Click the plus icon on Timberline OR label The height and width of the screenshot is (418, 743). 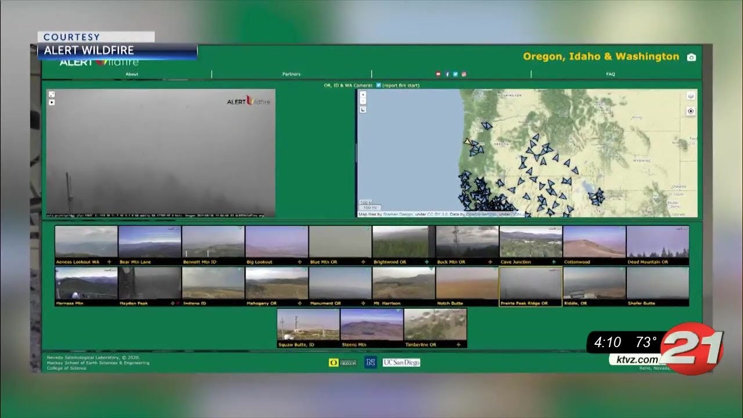(x=458, y=344)
